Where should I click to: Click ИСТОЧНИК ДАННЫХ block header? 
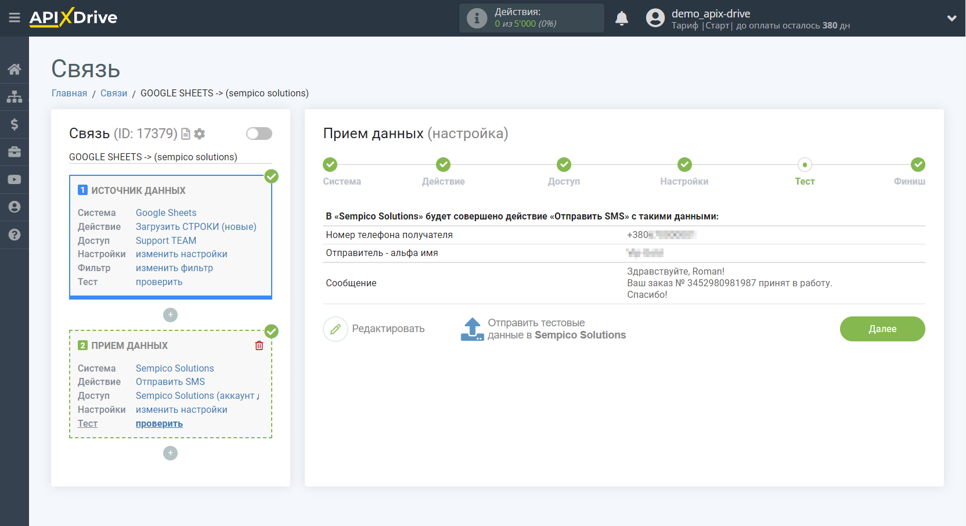tap(138, 190)
